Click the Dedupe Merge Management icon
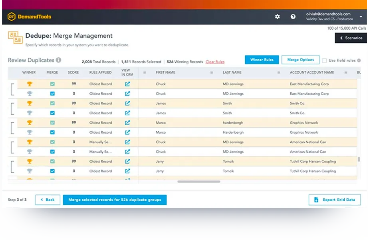369x240 pixels. pyautogui.click(x=15, y=38)
